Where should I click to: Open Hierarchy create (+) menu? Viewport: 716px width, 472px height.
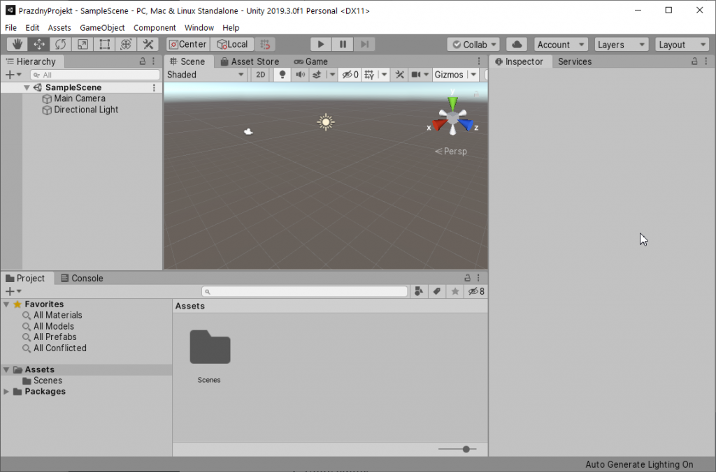[13, 75]
